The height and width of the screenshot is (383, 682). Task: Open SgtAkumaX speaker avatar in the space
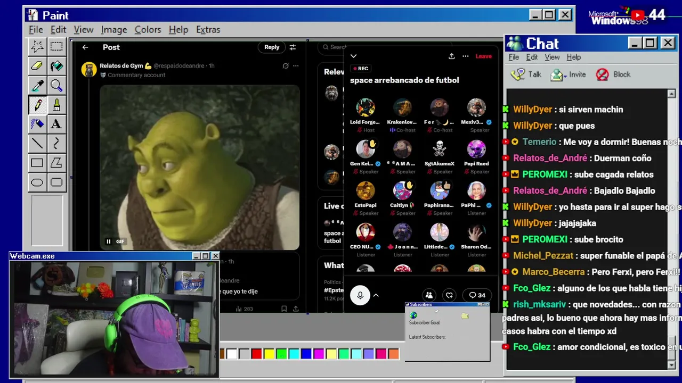(x=440, y=149)
